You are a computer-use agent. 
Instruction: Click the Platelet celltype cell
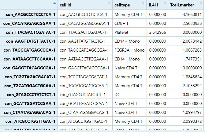(x=122, y=32)
